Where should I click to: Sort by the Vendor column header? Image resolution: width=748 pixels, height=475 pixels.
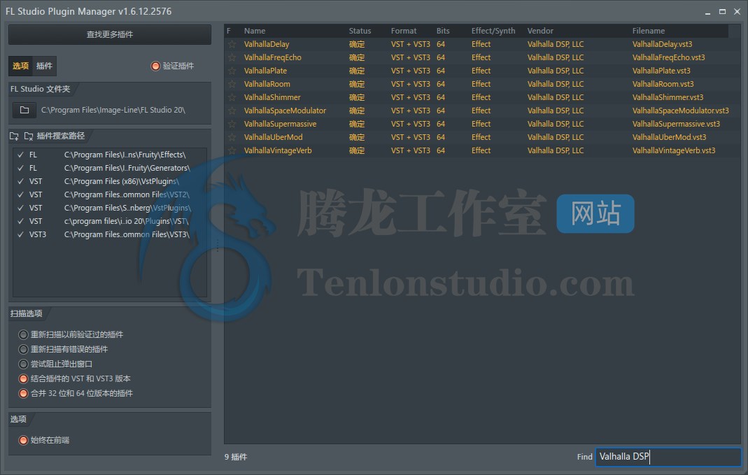coord(540,31)
